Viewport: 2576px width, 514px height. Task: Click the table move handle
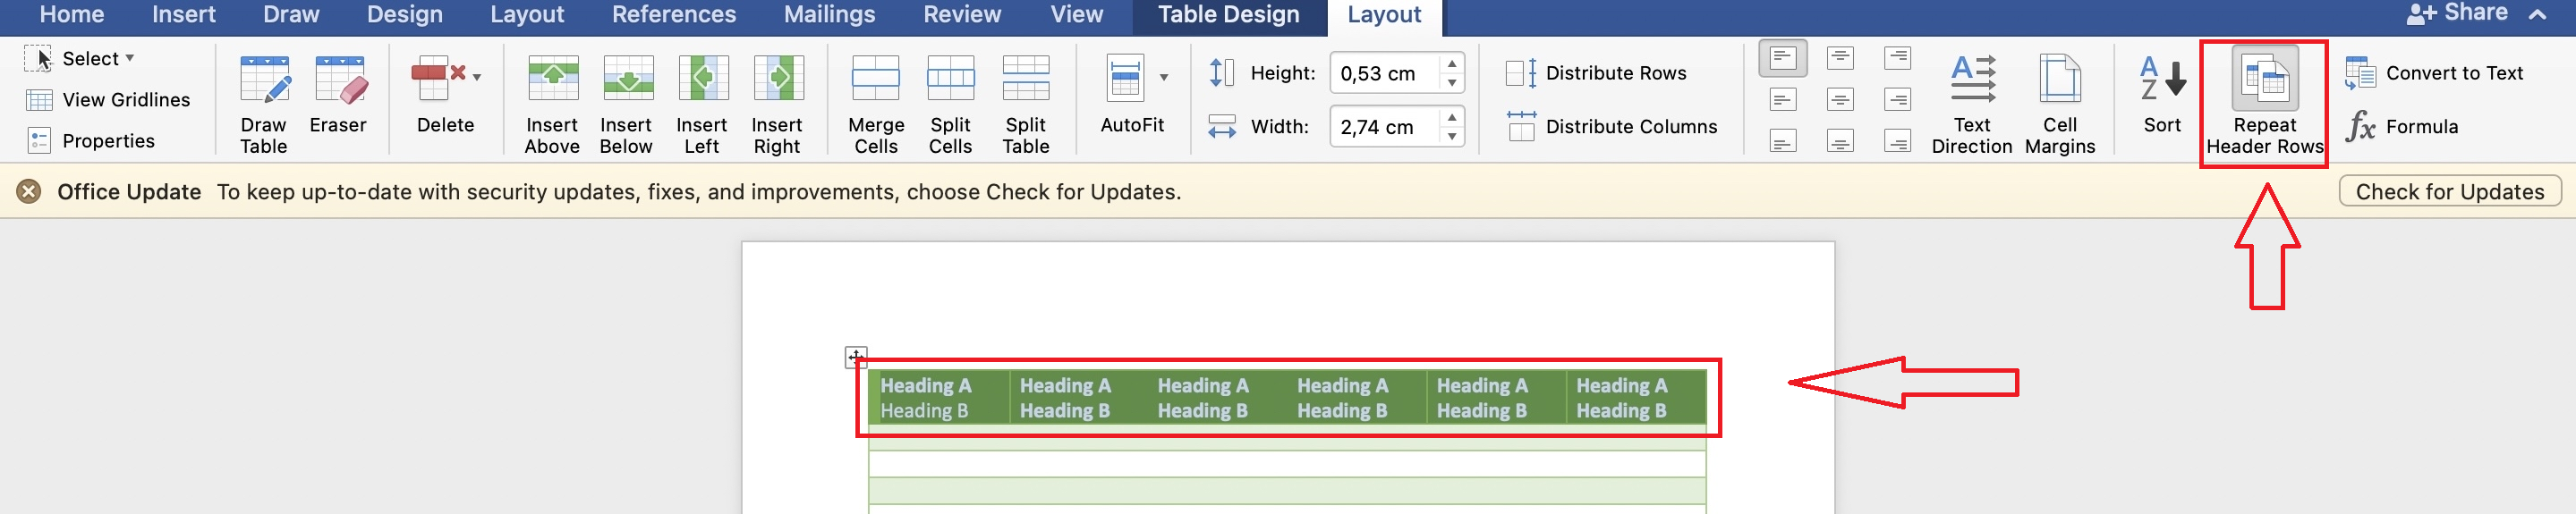856,357
